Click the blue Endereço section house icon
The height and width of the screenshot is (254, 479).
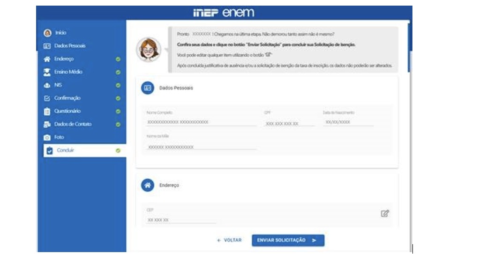[x=148, y=185]
